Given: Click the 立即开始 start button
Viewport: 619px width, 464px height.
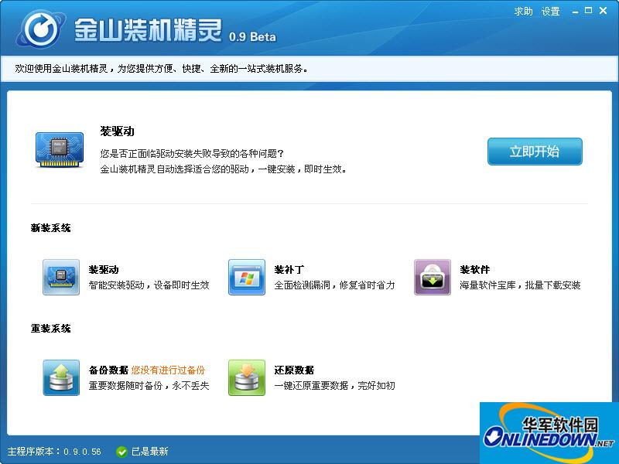Looking at the screenshot, I should point(535,152).
